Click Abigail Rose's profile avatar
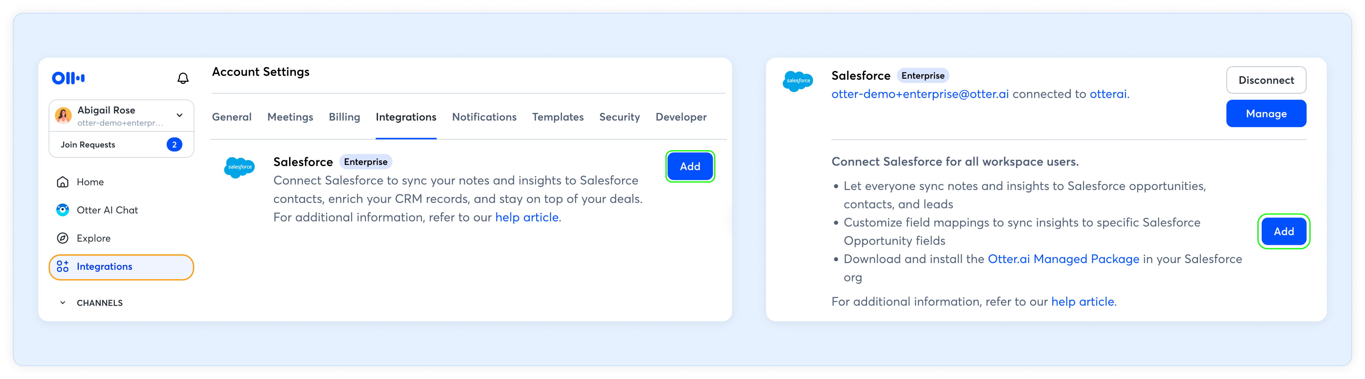This screenshot has width=1365, height=379. click(64, 115)
